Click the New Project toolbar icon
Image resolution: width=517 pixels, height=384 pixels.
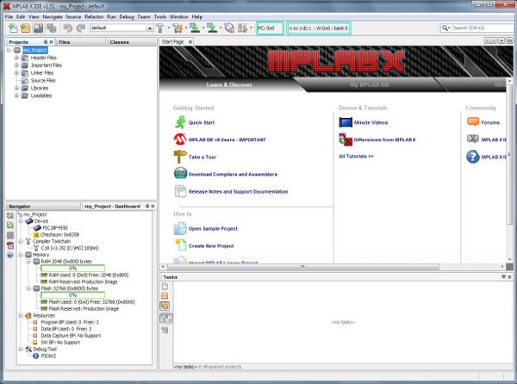[x=25, y=28]
